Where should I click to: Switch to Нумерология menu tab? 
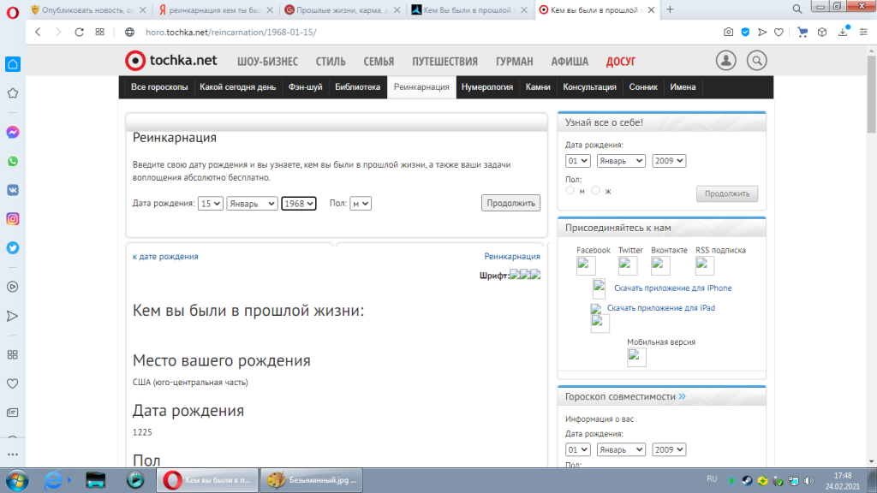(486, 87)
